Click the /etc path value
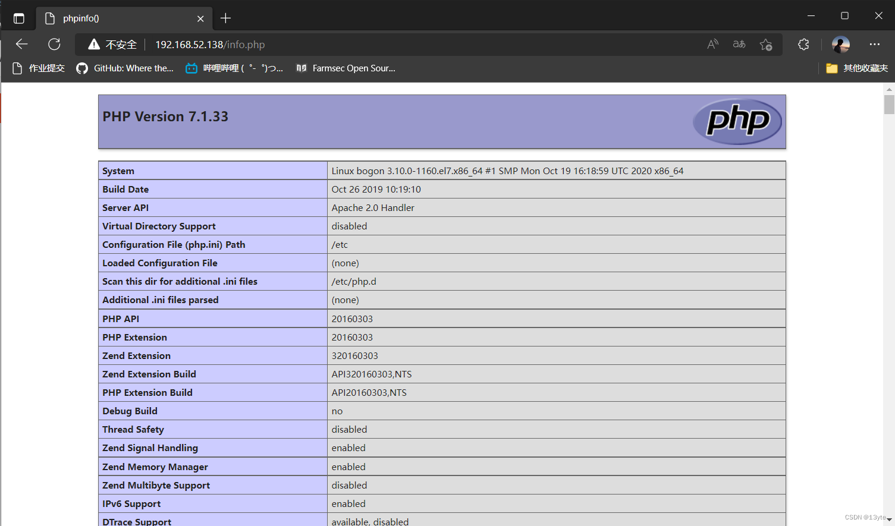This screenshot has width=895, height=526. click(x=340, y=244)
